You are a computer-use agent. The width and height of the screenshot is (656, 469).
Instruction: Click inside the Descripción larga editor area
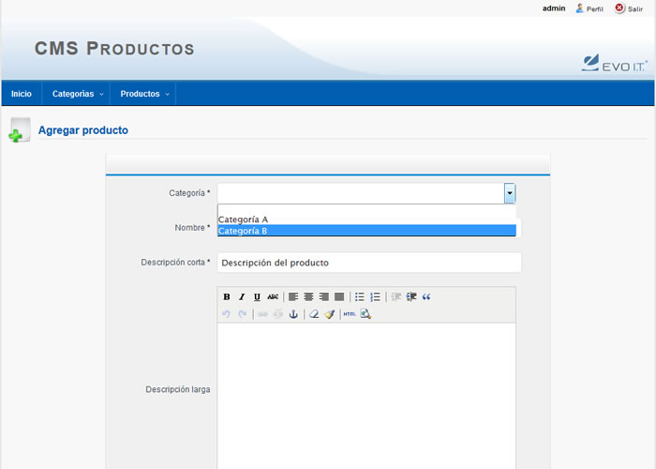(366, 396)
